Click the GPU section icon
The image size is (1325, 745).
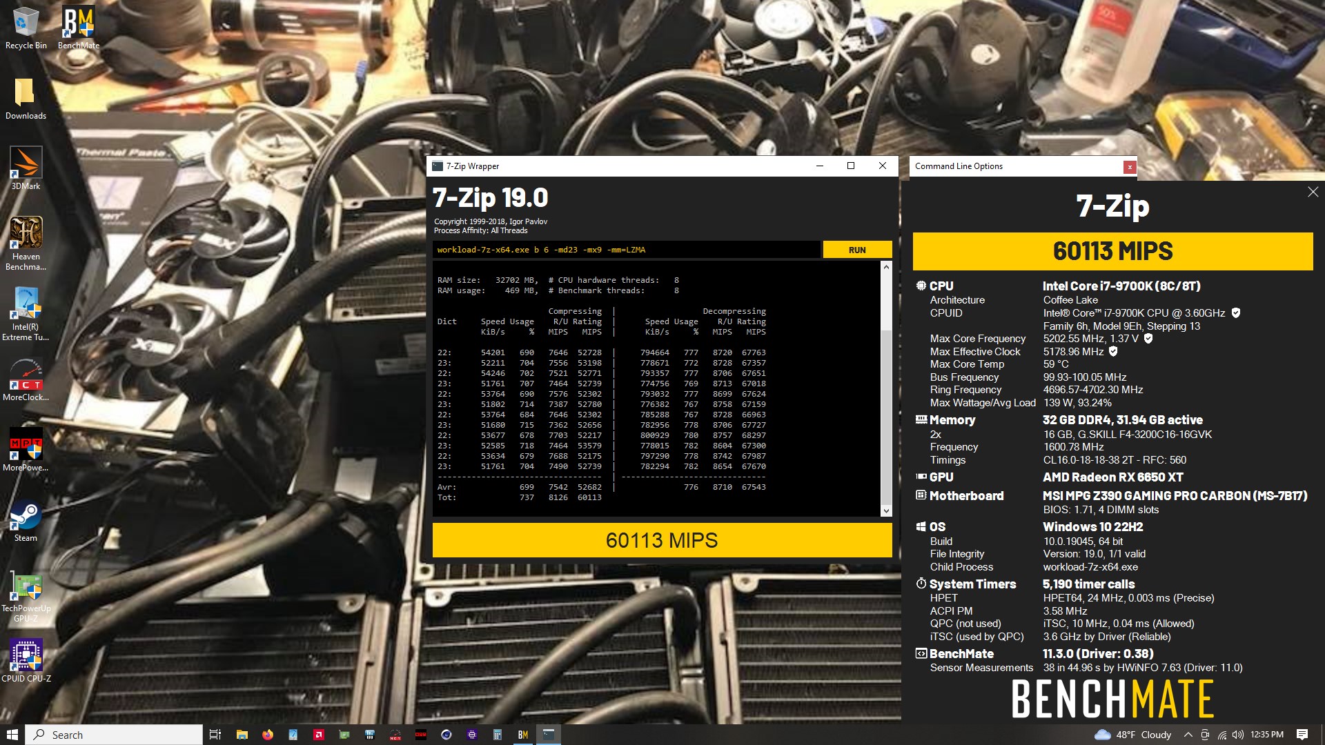(921, 477)
